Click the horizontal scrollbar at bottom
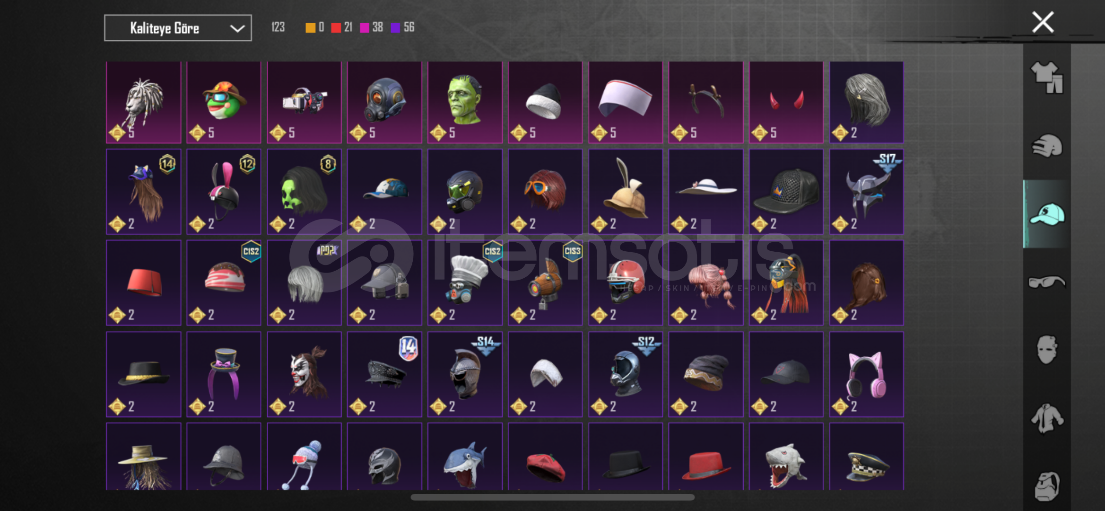 tap(552, 497)
